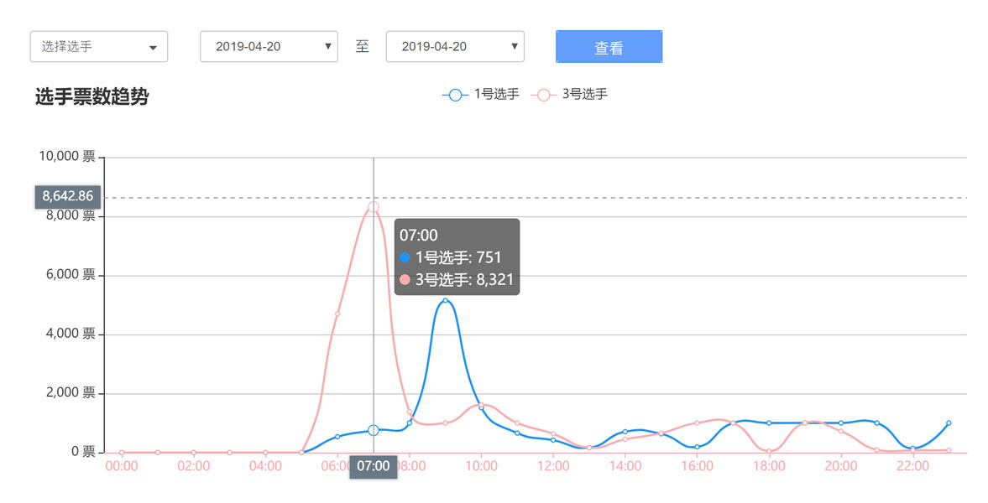This screenshot has height=503, width=988.
Task: Toggle the 3号选手 legend series
Action: 569,95
